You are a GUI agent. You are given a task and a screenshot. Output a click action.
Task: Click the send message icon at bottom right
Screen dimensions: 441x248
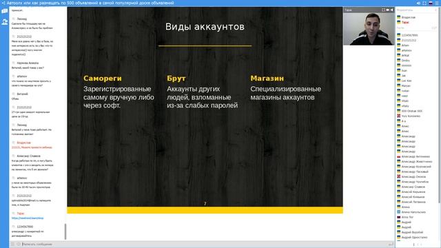(x=391, y=245)
